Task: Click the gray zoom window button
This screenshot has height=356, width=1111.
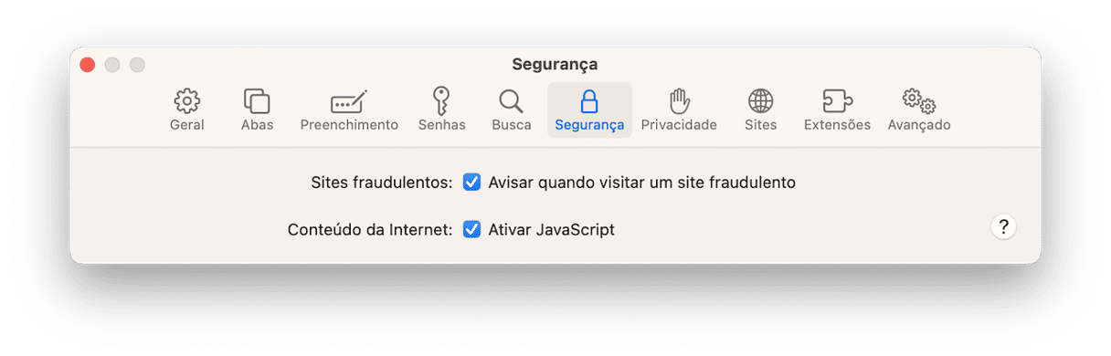Action: pyautogui.click(x=137, y=65)
